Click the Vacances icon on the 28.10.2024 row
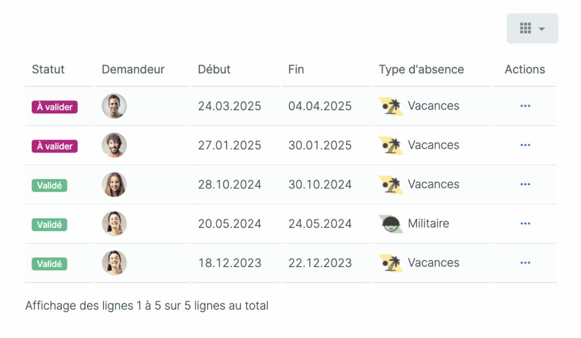581x338 pixels. (x=390, y=184)
